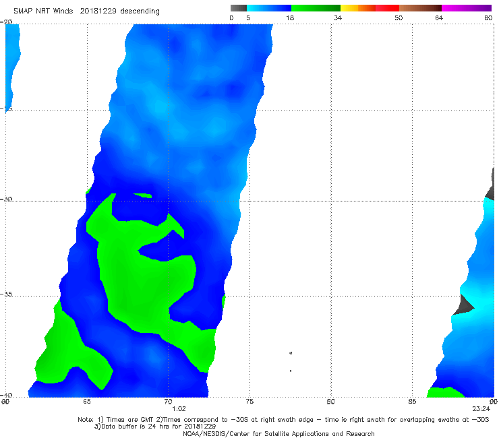Click the dark gray patch near 35S at right swath
This screenshot has width=499, height=438.
[464, 305]
